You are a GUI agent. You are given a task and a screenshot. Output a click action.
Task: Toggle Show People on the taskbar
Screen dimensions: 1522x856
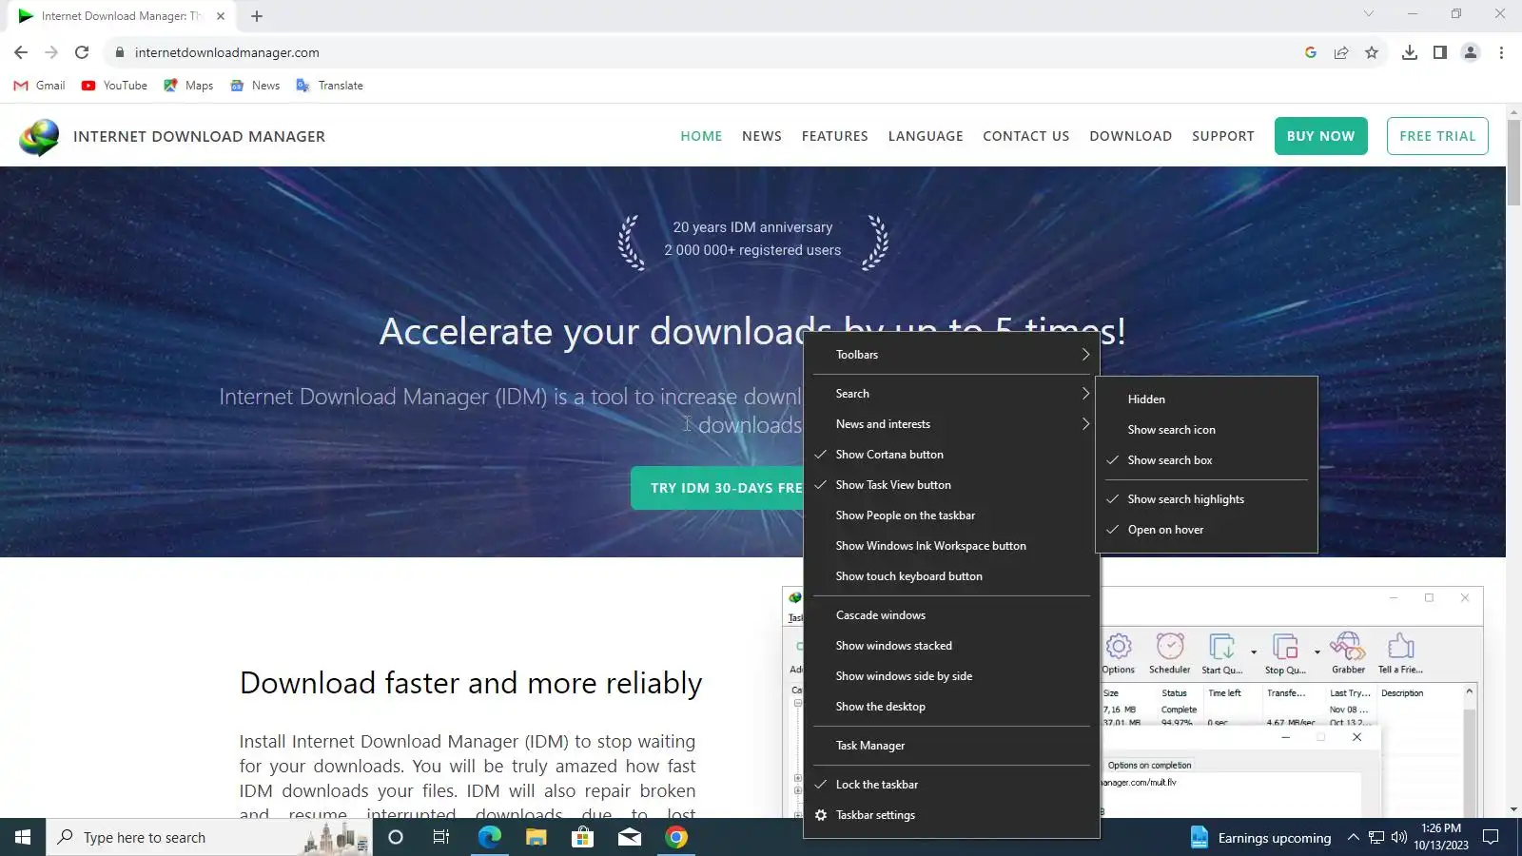[x=951, y=516]
